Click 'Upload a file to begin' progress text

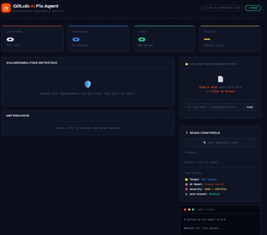coord(201,162)
